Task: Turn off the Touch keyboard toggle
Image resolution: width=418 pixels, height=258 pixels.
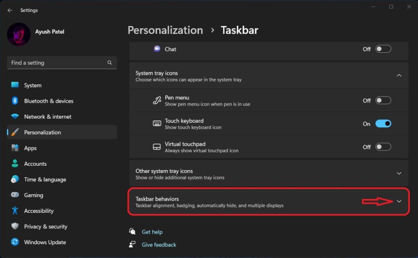Action: [383, 124]
